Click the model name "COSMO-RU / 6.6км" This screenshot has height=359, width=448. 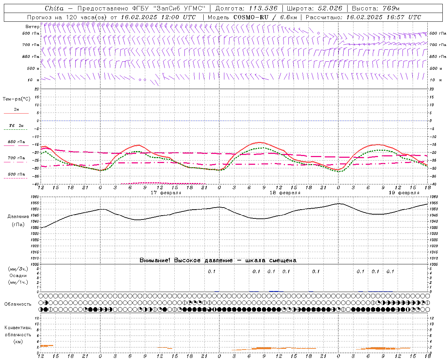[265, 17]
